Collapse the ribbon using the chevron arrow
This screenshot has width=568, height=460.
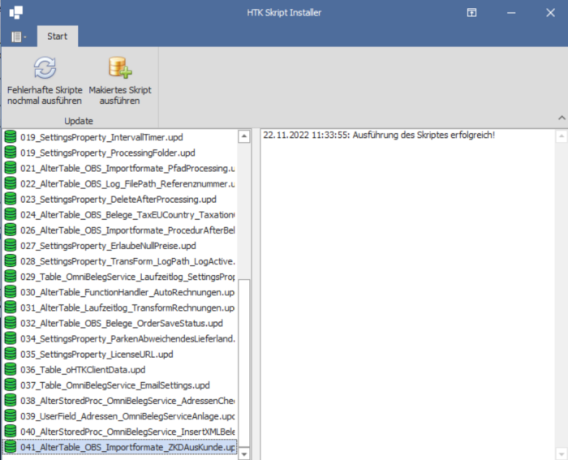(x=560, y=118)
